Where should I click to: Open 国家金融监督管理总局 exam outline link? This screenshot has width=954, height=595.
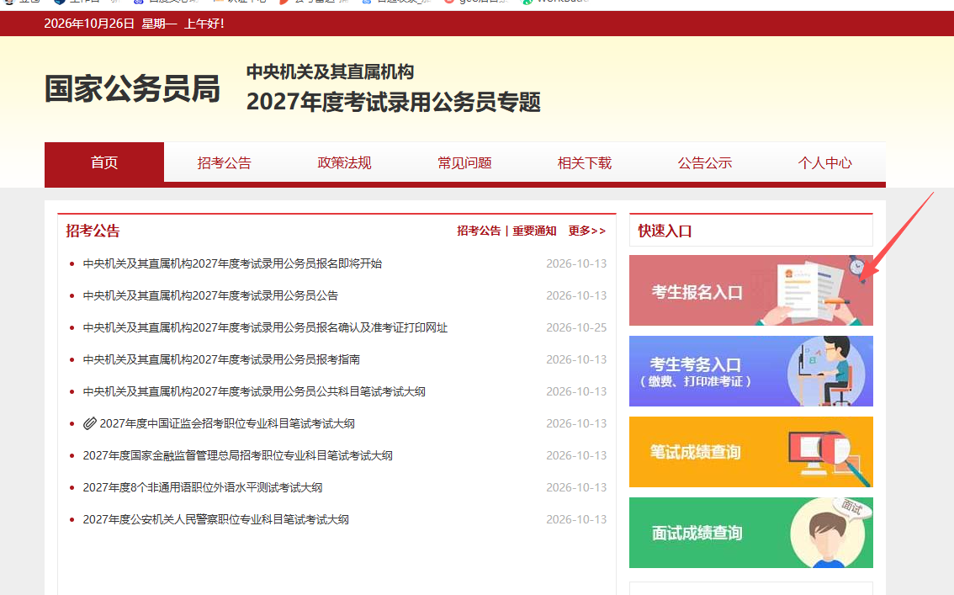238,455
